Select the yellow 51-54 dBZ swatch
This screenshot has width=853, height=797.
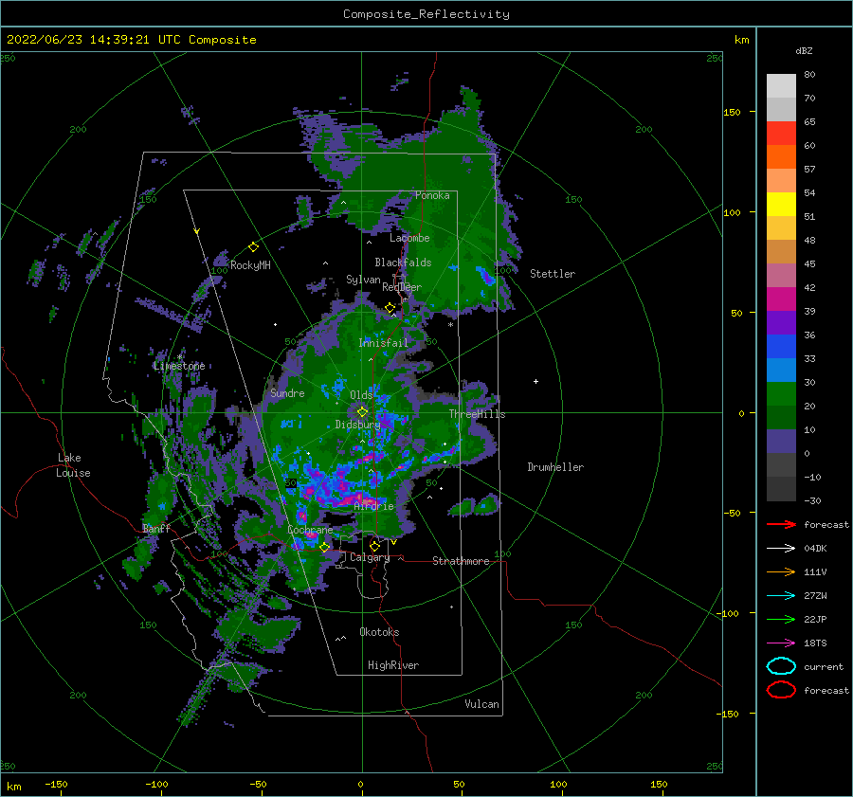coord(781,205)
